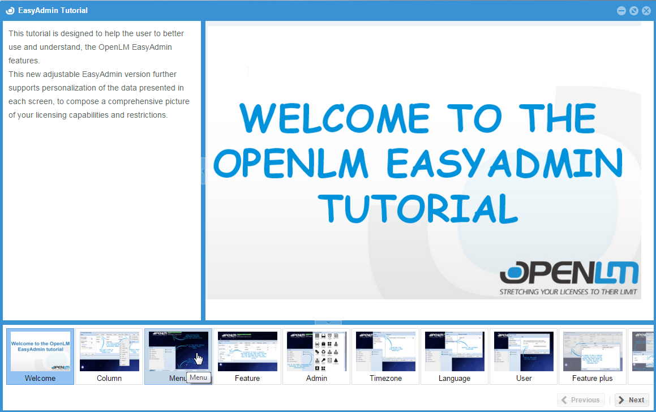
Task: Click the OpenLM logo on the slide
Action: click(569, 277)
